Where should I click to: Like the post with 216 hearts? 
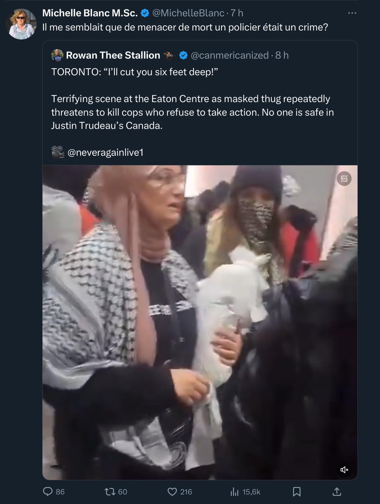point(172,492)
